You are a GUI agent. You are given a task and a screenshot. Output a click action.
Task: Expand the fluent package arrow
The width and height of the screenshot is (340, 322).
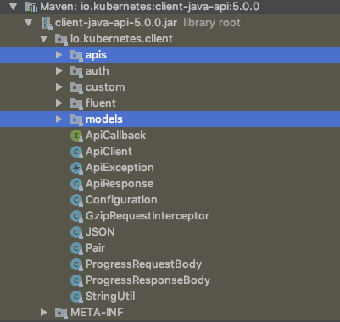coord(59,103)
